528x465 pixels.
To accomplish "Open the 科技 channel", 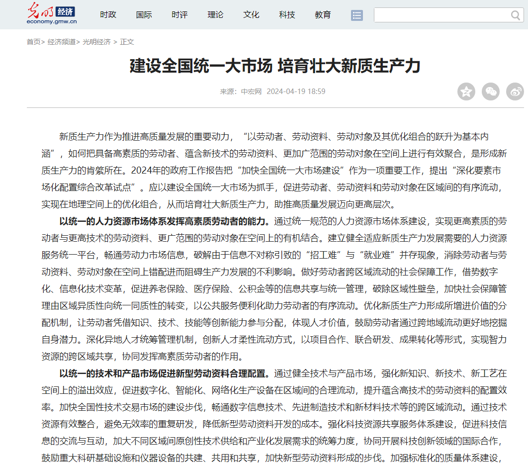I will click(x=287, y=15).
